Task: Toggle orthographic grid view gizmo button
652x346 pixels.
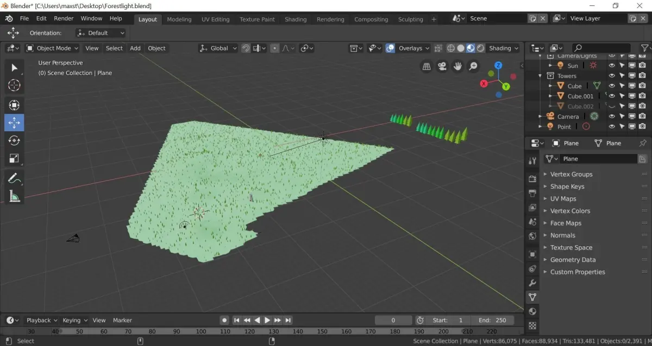Action: (x=427, y=66)
